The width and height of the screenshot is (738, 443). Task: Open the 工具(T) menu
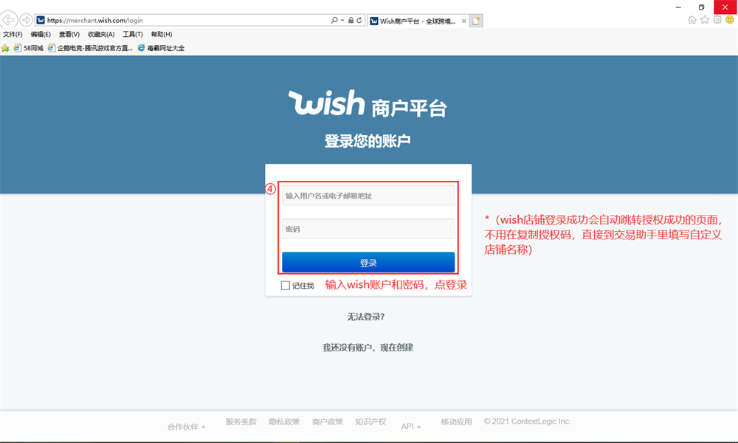[x=133, y=35]
